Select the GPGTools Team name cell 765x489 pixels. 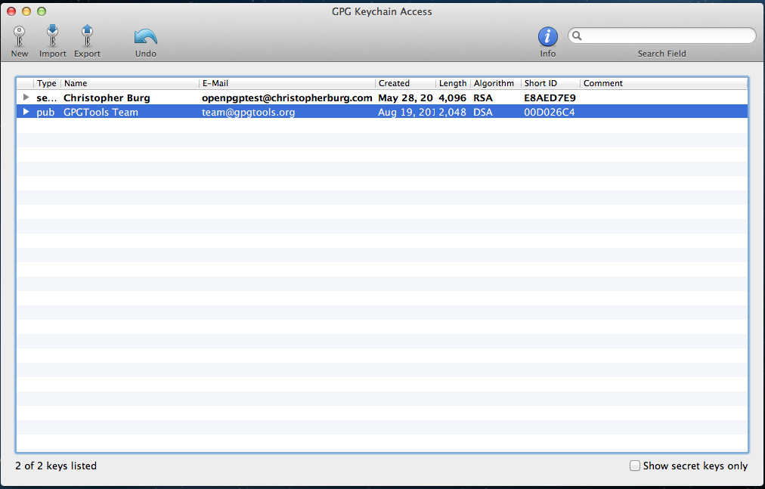click(x=101, y=112)
